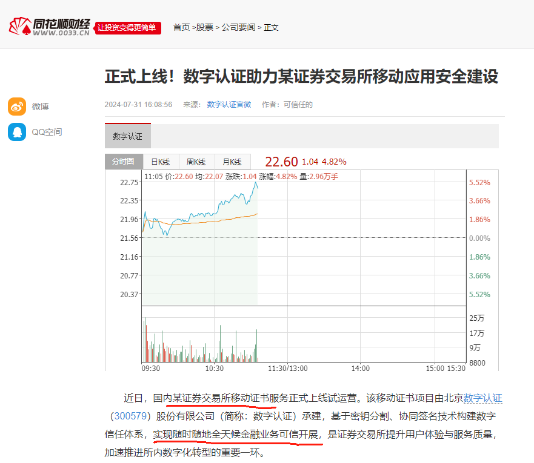Switch to the 日K线 chart tab
Screen dimensions: 534x463
tap(161, 162)
